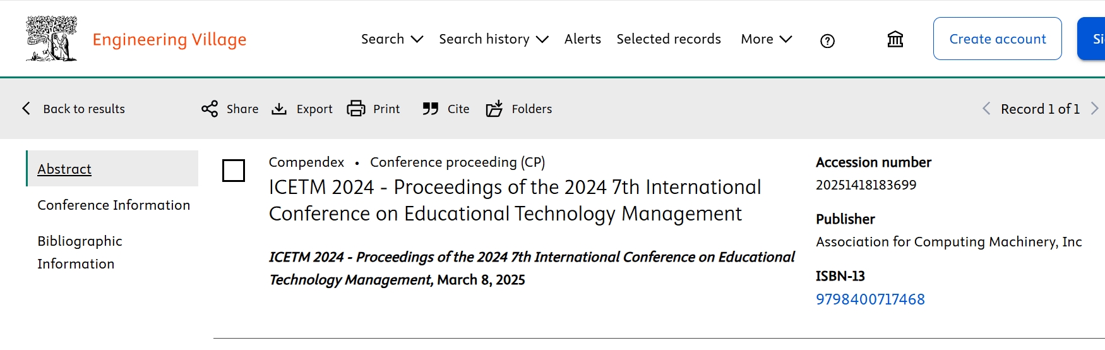Expand the Search dropdown menu
The height and width of the screenshot is (350, 1105).
click(x=392, y=39)
